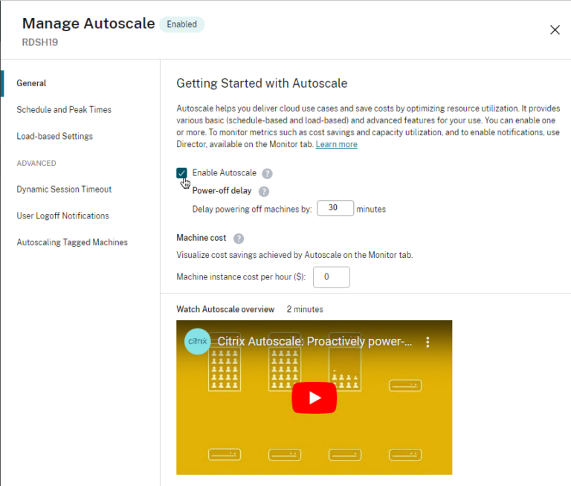Click the Machine cost help icon

(x=239, y=239)
